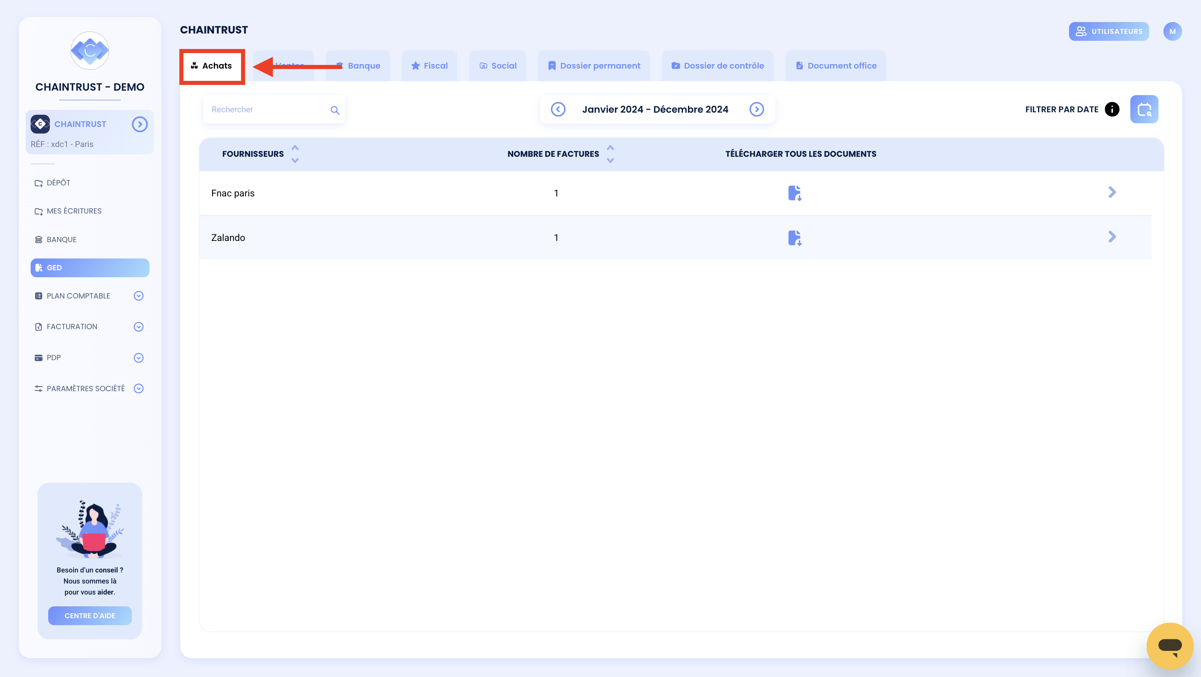Switch to the Fiscal tab
The image size is (1201, 677).
[429, 66]
